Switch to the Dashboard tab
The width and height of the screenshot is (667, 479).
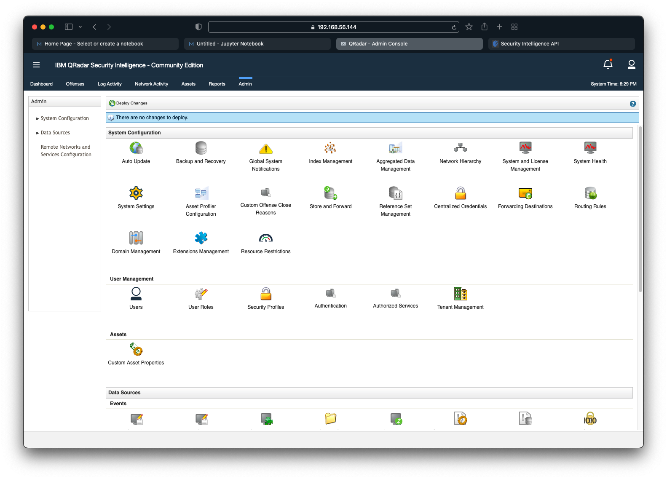pyautogui.click(x=41, y=84)
